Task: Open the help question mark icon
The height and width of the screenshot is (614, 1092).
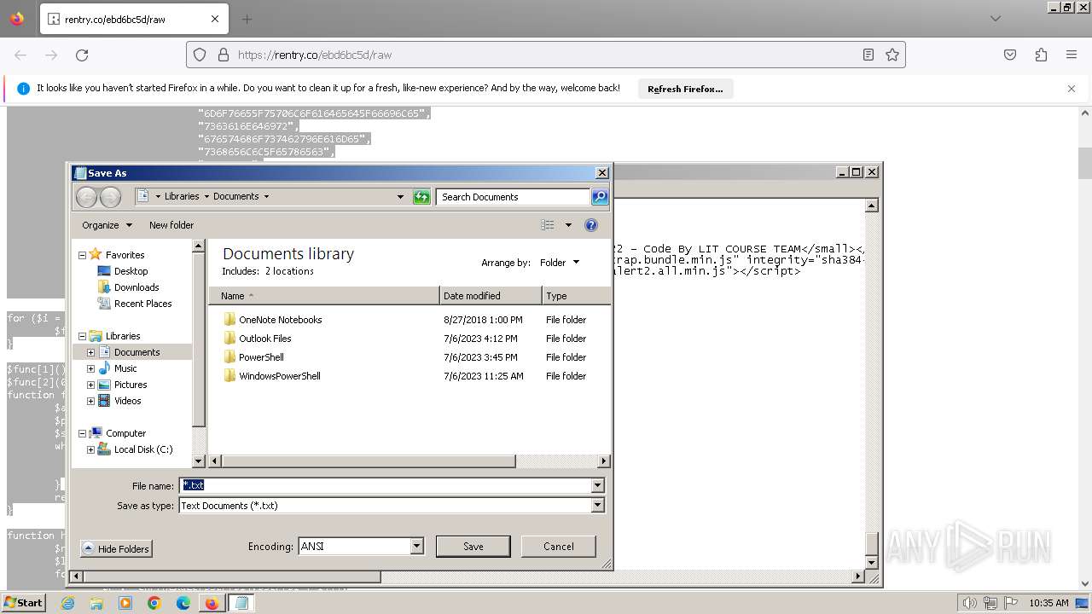Action: click(591, 225)
